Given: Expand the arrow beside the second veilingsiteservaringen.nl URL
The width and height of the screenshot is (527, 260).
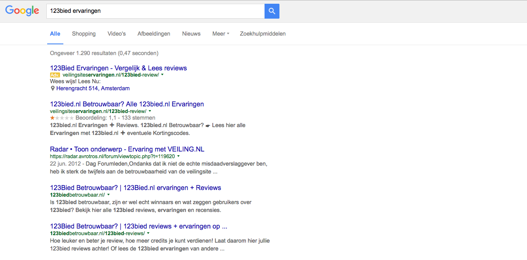Looking at the screenshot, I should [150, 111].
